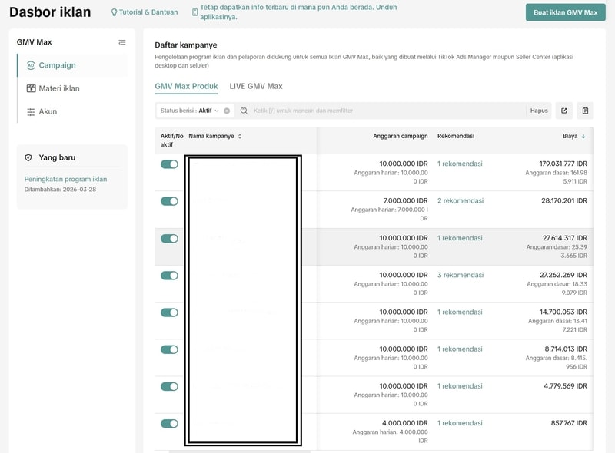Collapse the GMV Max sidebar menu icon
This screenshot has height=453, width=615.
tap(122, 42)
